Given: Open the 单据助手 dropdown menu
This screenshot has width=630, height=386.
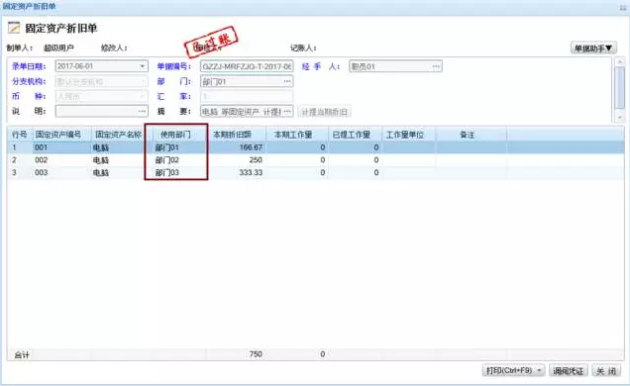Looking at the screenshot, I should pos(593,48).
